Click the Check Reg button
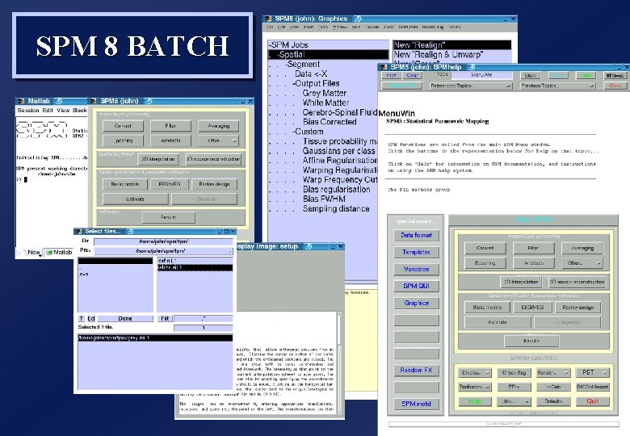Screen dimensions: 630x436 514,373
